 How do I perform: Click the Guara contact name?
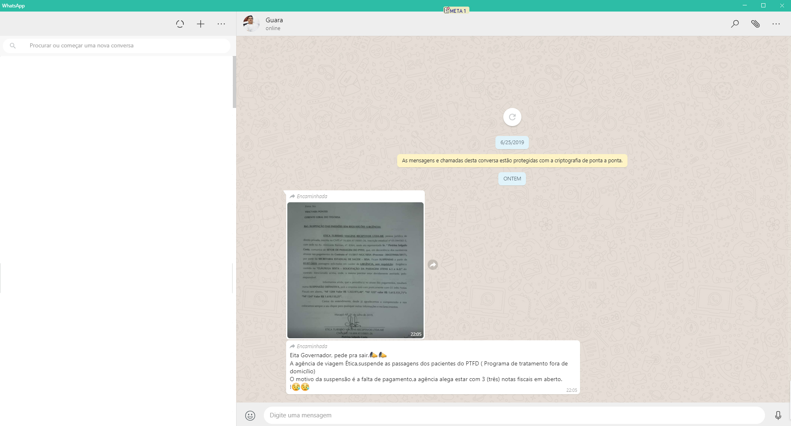click(274, 20)
